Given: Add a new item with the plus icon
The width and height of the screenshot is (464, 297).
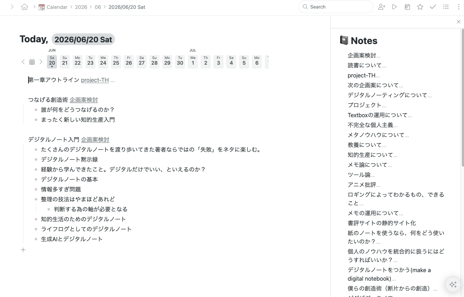Looking at the screenshot, I should (x=23, y=250).
